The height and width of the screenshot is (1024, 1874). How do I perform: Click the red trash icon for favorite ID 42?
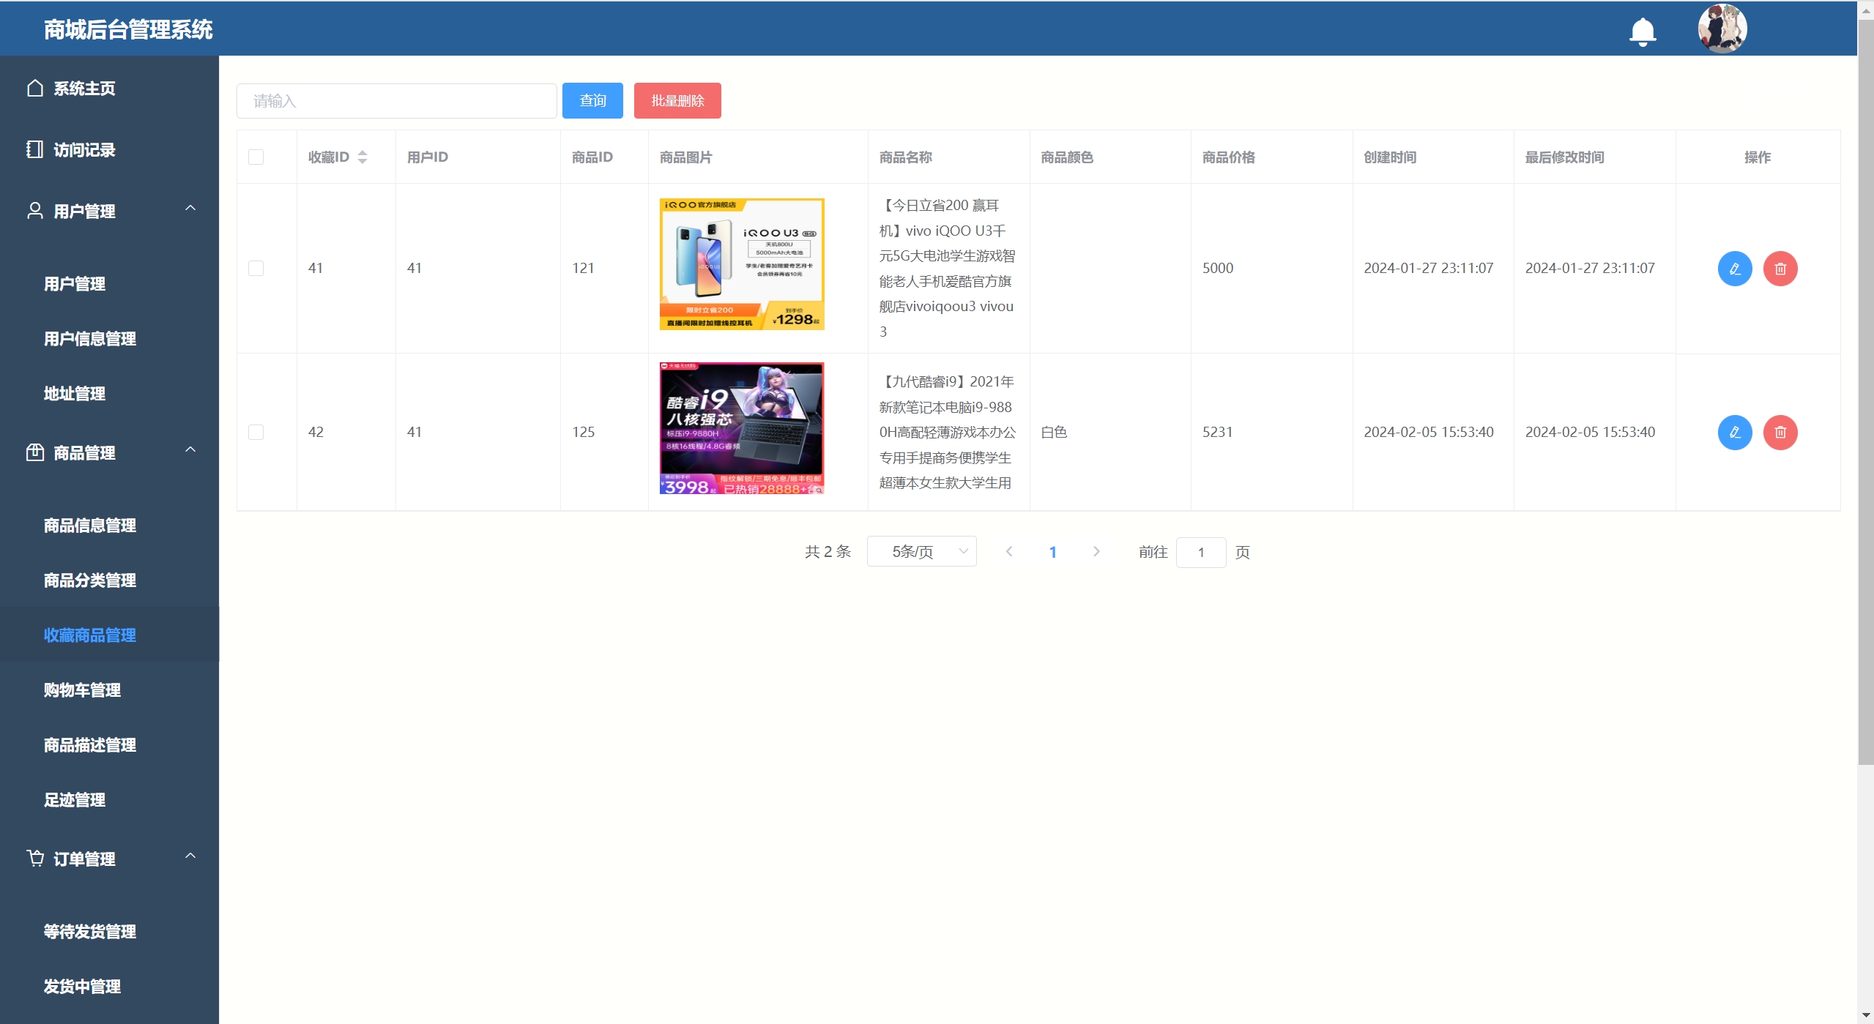click(x=1780, y=433)
